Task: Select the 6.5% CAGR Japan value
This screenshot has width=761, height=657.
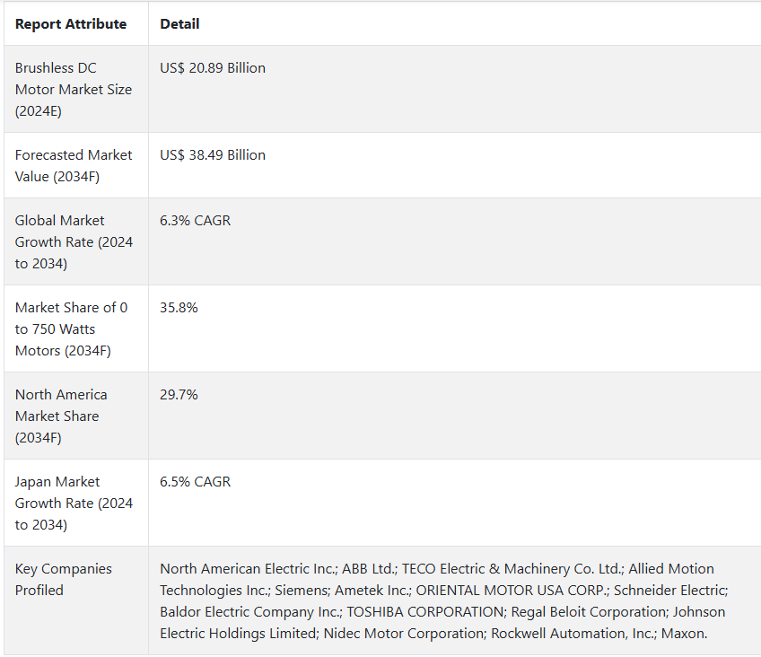Action: click(195, 481)
